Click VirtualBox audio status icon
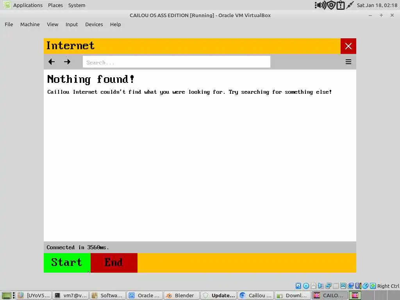Screen dimensions: 400x300 pos(321,286)
